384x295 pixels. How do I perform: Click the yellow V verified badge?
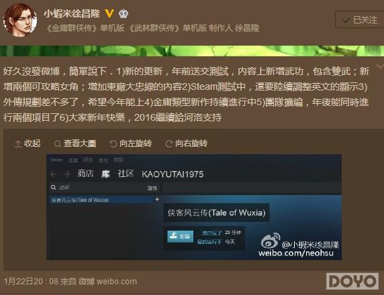click(109, 13)
